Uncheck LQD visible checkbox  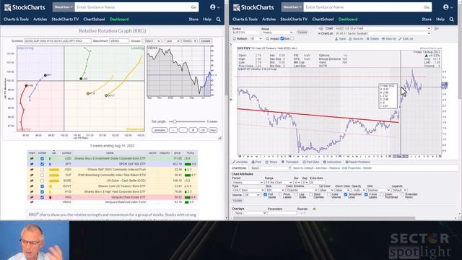pos(42,159)
